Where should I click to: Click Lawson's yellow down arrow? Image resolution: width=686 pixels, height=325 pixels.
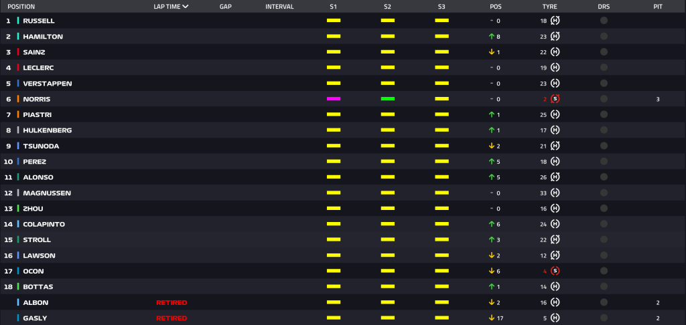492,255
